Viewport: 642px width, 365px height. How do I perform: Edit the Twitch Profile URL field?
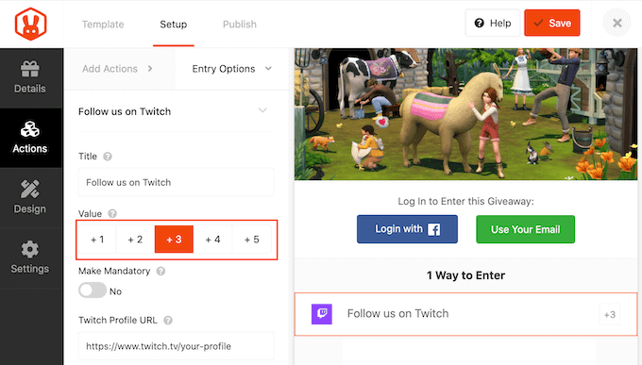click(x=176, y=346)
